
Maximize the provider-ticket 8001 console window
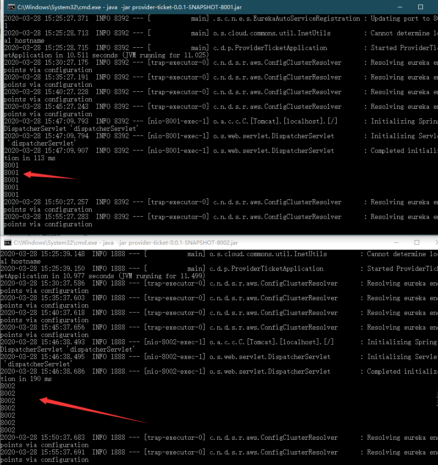click(x=420, y=7)
